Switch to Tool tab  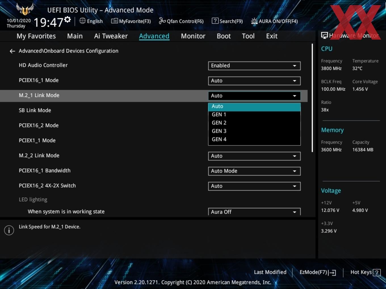(x=248, y=36)
